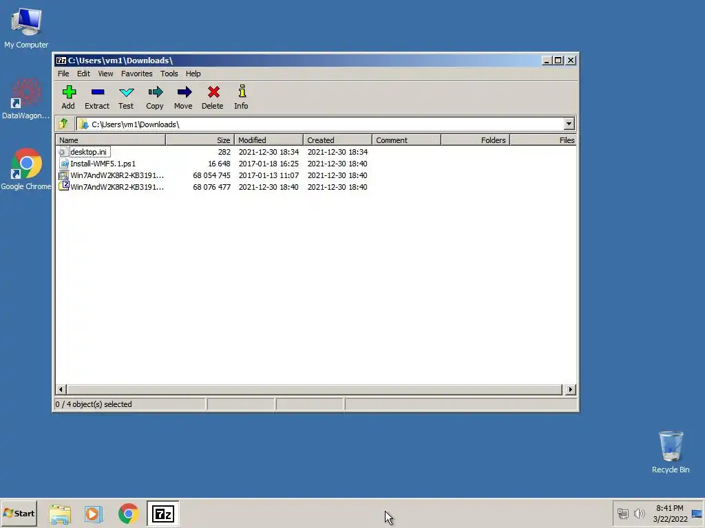
Task: Sort by Files column header
Action: pyautogui.click(x=543, y=140)
